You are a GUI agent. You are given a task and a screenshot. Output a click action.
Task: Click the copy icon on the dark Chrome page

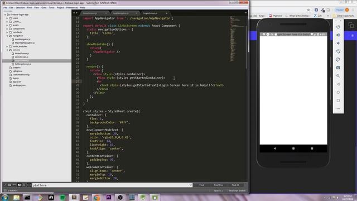coord(351,25)
